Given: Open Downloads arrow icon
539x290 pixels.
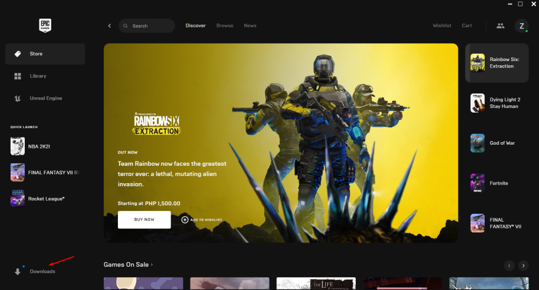Looking at the screenshot, I should coord(17,272).
